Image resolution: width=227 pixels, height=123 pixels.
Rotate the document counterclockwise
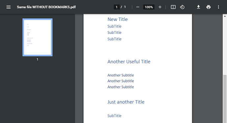tap(182, 7)
